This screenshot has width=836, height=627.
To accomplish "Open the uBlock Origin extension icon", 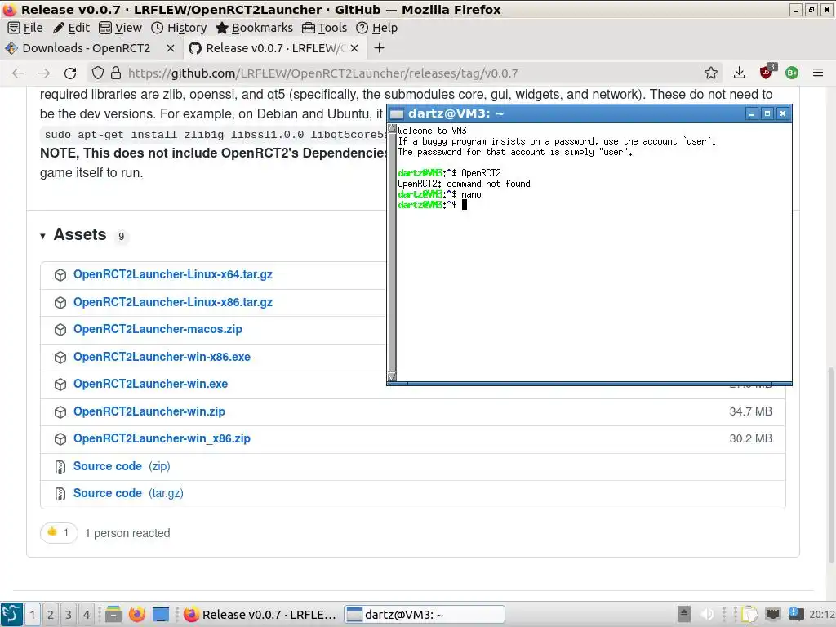I will (767, 72).
